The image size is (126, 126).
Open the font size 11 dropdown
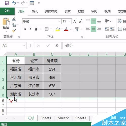[x=70, y=21]
